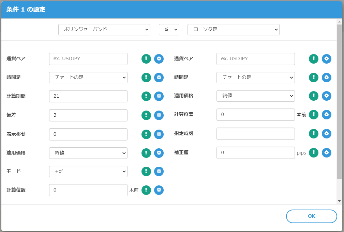Open the ローソク足 target dropdown
Viewport: 344px width, 232px height.
(x=234, y=30)
